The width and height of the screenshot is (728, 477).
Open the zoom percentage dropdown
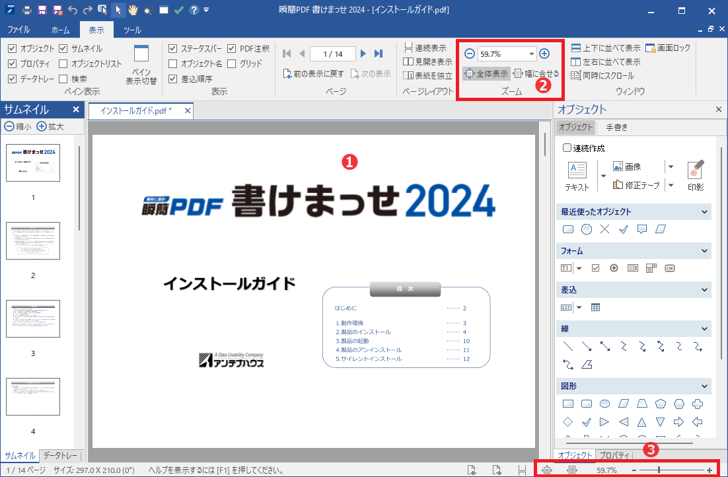pos(532,54)
